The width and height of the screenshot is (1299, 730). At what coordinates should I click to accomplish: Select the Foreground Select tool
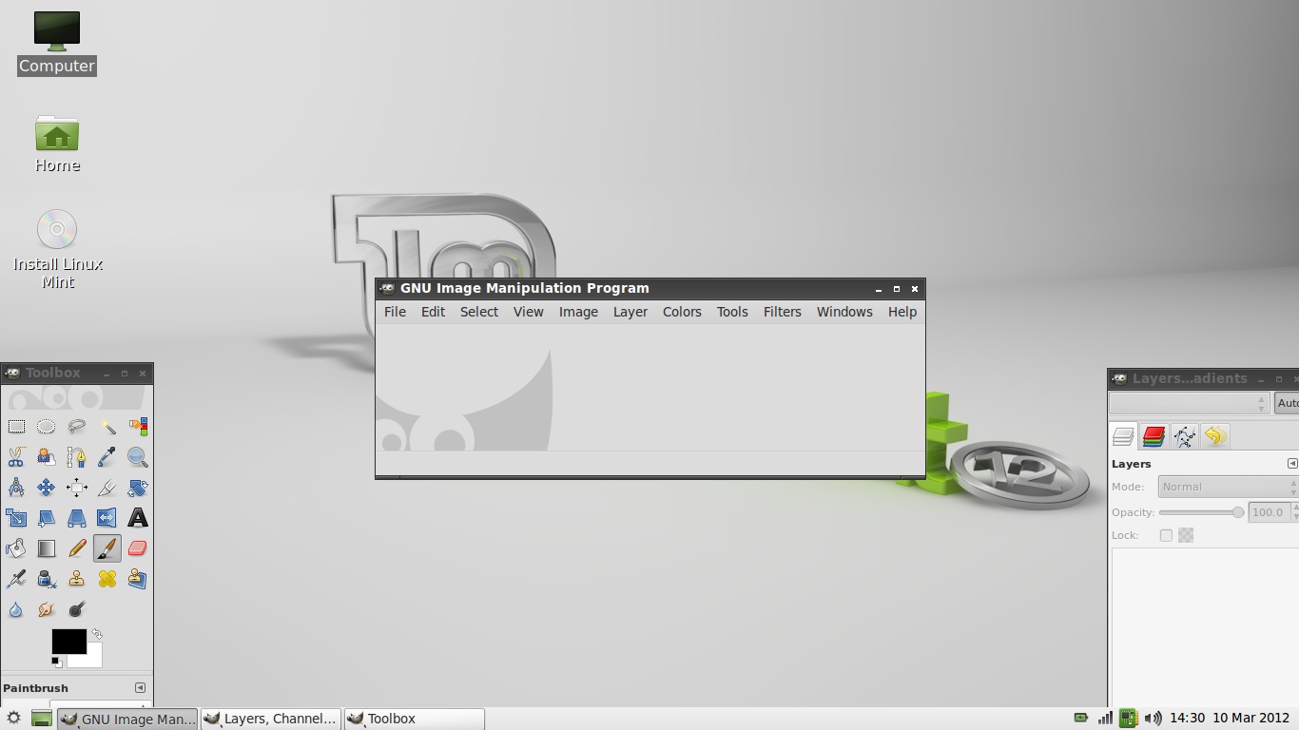(47, 457)
